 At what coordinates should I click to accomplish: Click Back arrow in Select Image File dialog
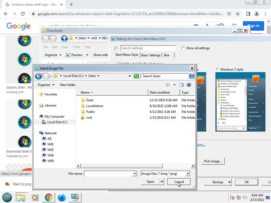coord(39,76)
